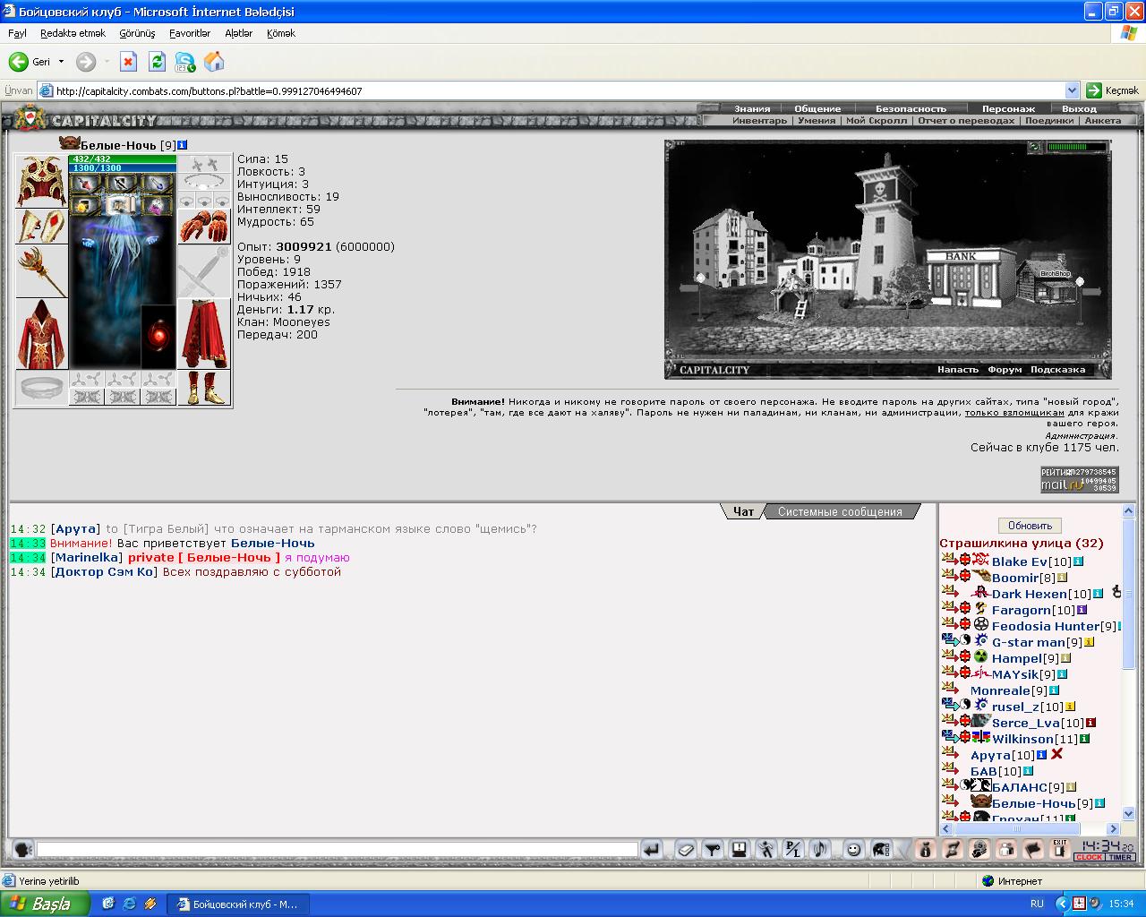The width and height of the screenshot is (1146, 917).
Task: Click the browser Stop toolbar icon
Action: click(x=129, y=62)
